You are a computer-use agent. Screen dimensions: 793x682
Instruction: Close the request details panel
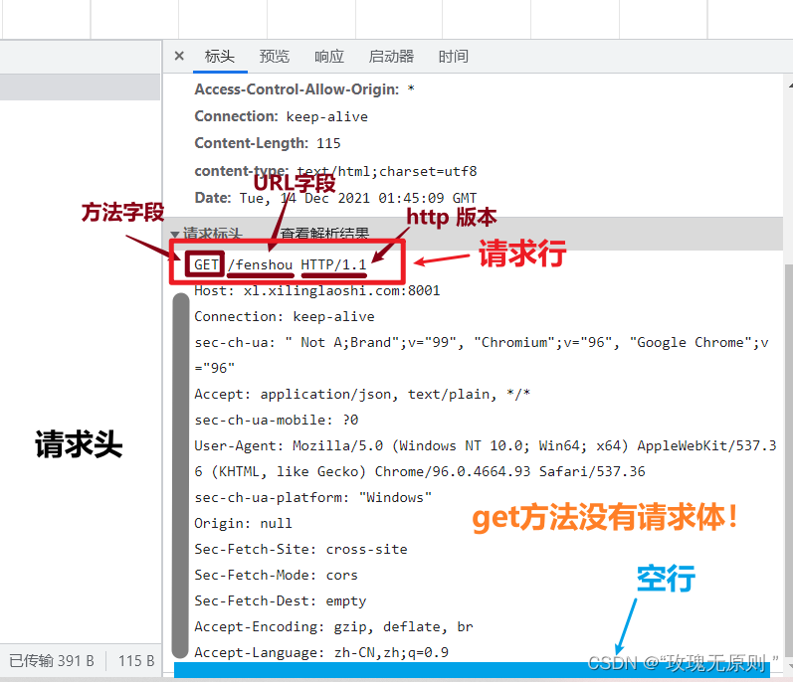179,56
